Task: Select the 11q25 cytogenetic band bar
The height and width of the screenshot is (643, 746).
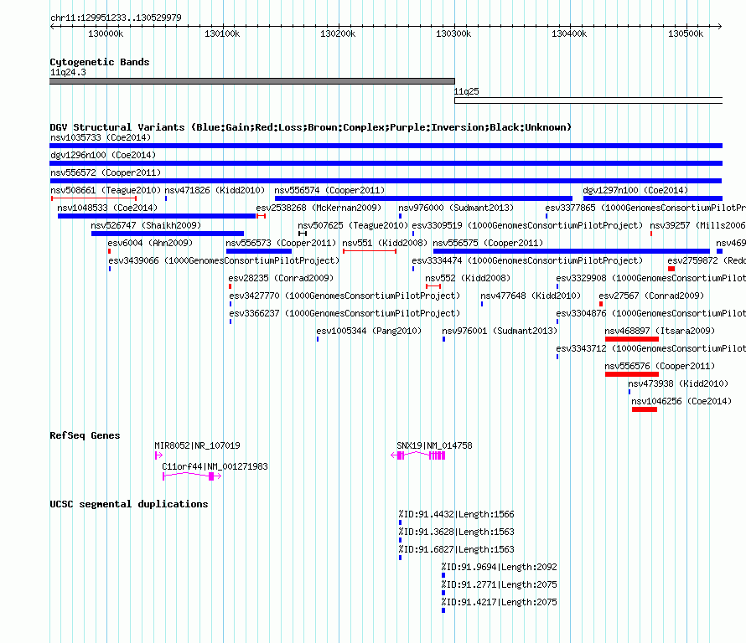Action: tap(588, 100)
